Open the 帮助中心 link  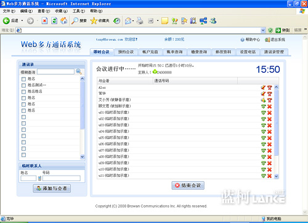click(x=250, y=39)
